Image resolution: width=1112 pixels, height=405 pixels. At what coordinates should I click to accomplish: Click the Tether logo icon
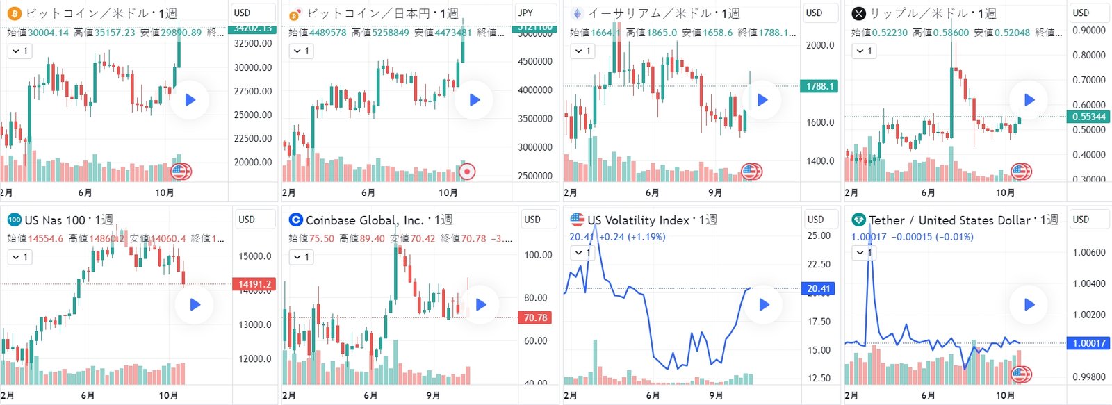click(859, 220)
